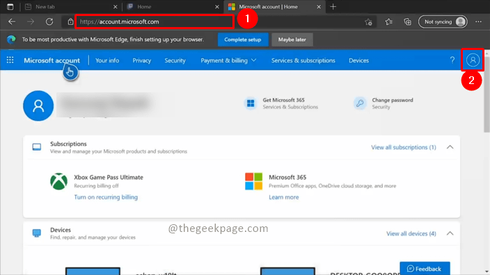Click the page vertical scrollbar thumb
Screen dimensions: 490x275
click(x=487, y=94)
